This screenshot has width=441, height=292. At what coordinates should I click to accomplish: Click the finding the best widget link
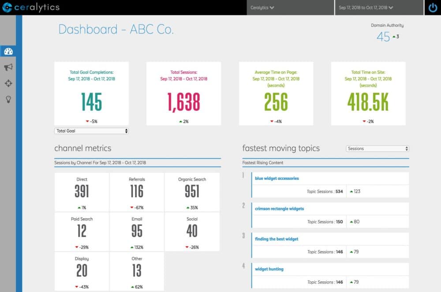tap(277, 239)
